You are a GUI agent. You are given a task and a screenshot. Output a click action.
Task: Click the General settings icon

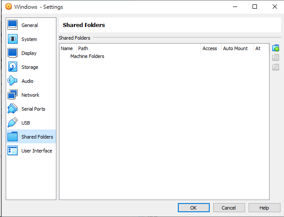coord(13,25)
